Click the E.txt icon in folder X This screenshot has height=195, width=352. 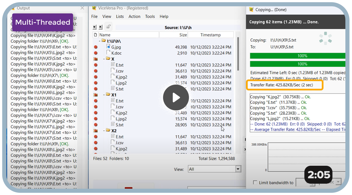coord(113,64)
